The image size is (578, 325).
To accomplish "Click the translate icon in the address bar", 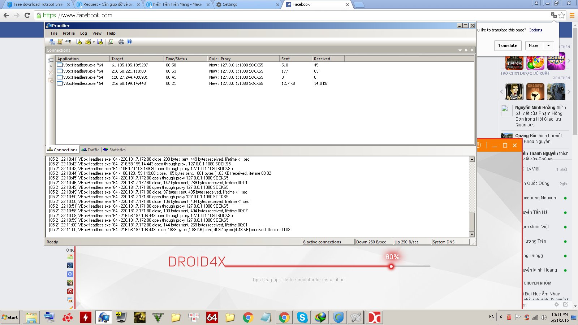I will [553, 15].
